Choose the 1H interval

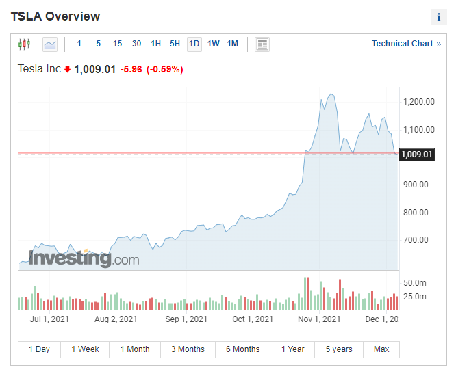[155, 44]
